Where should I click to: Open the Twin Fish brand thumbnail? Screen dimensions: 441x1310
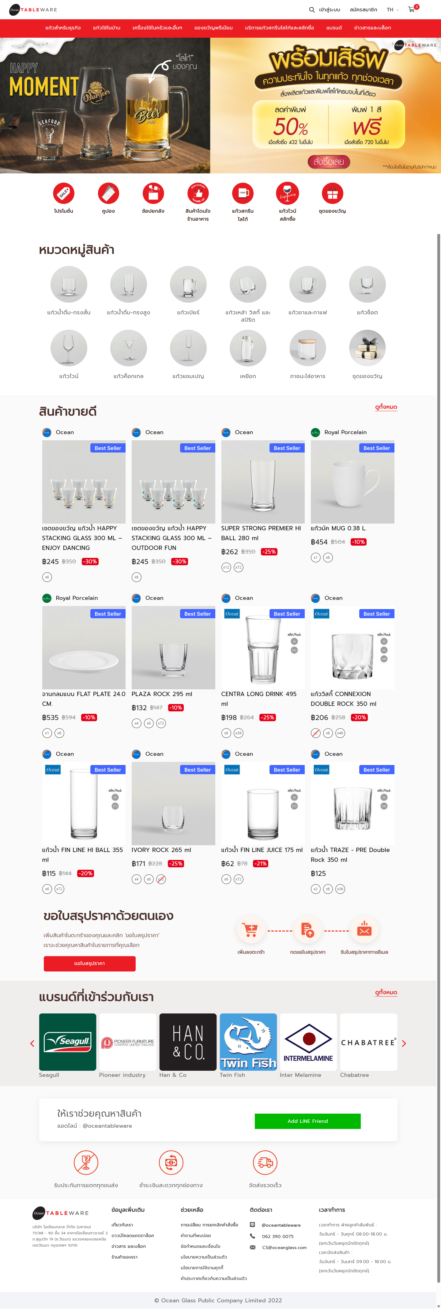pyautogui.click(x=248, y=1042)
